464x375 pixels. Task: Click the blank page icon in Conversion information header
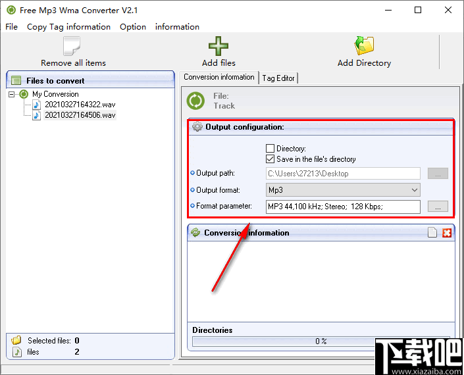(432, 233)
